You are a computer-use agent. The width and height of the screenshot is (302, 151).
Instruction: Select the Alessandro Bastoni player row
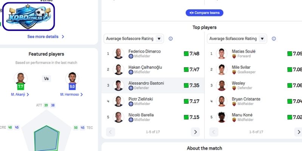pos(153,85)
